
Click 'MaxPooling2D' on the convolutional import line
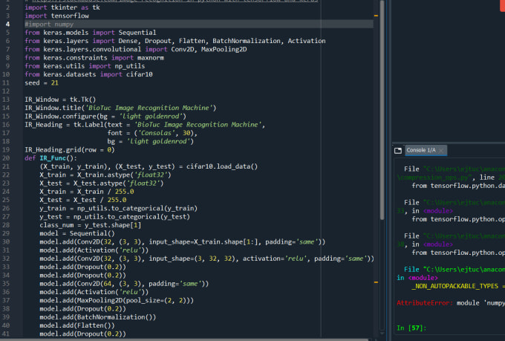click(224, 49)
